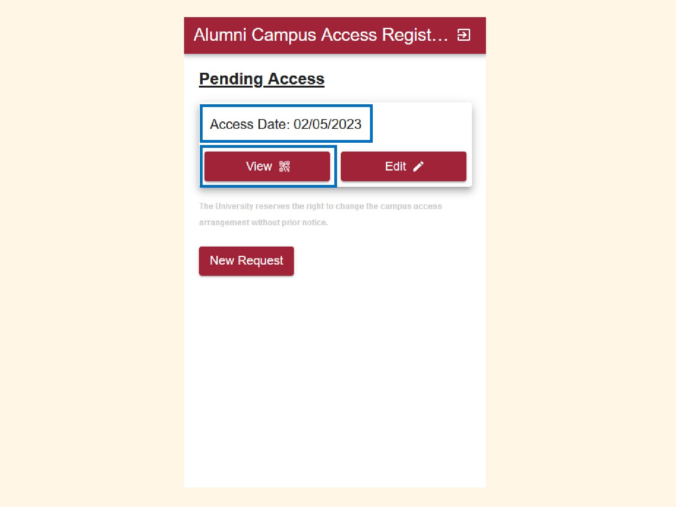Click the arrangement without prior notice line

tap(263, 222)
